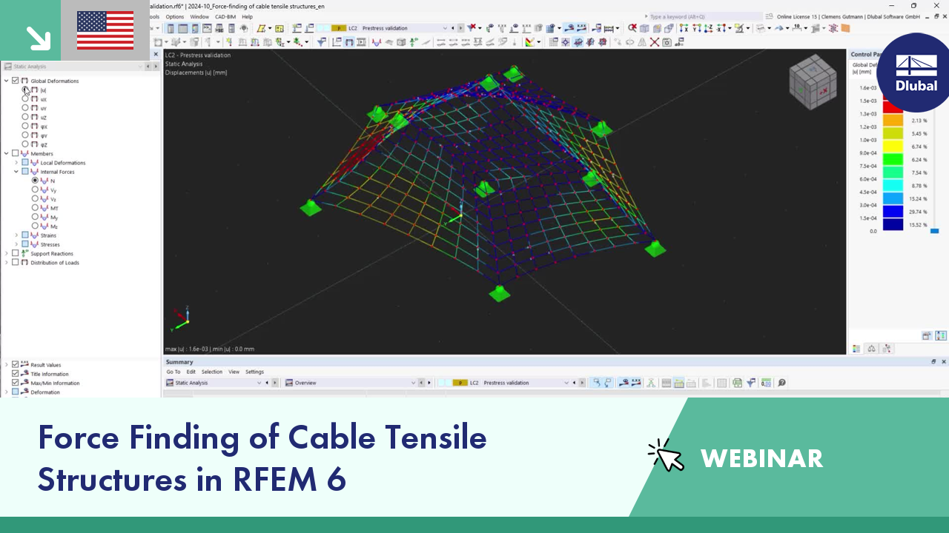Click the scissors cut icon in Summary toolbar
The height and width of the screenshot is (533, 949).
[x=650, y=383]
